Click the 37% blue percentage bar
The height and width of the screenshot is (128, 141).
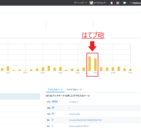pos(55,101)
